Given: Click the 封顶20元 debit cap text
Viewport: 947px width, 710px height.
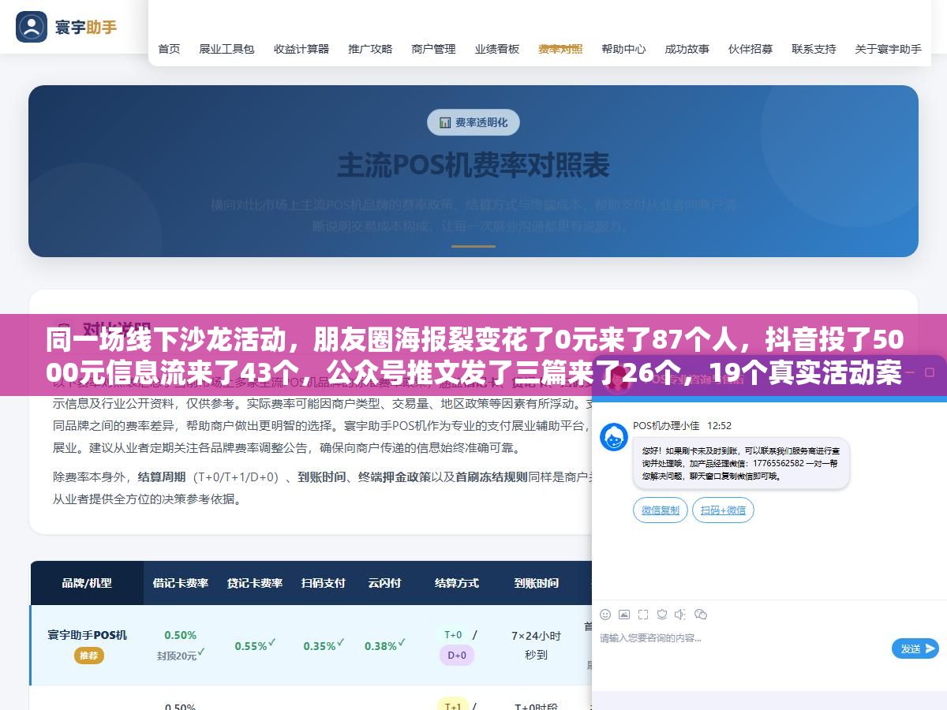Looking at the screenshot, I should [x=178, y=655].
